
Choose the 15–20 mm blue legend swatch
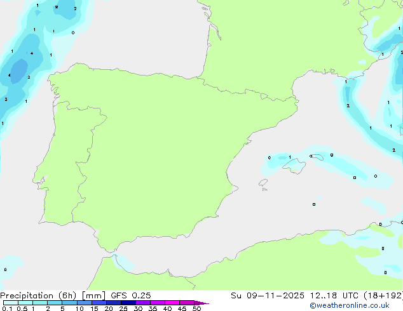pos(99,303)
